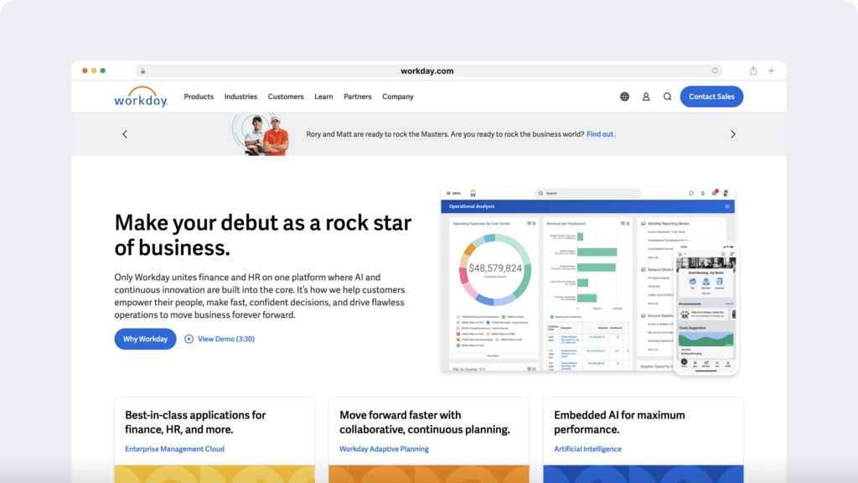The height and width of the screenshot is (483, 858).
Task: Click 'Best-in-class applications for finance' heading
Action: point(195,423)
